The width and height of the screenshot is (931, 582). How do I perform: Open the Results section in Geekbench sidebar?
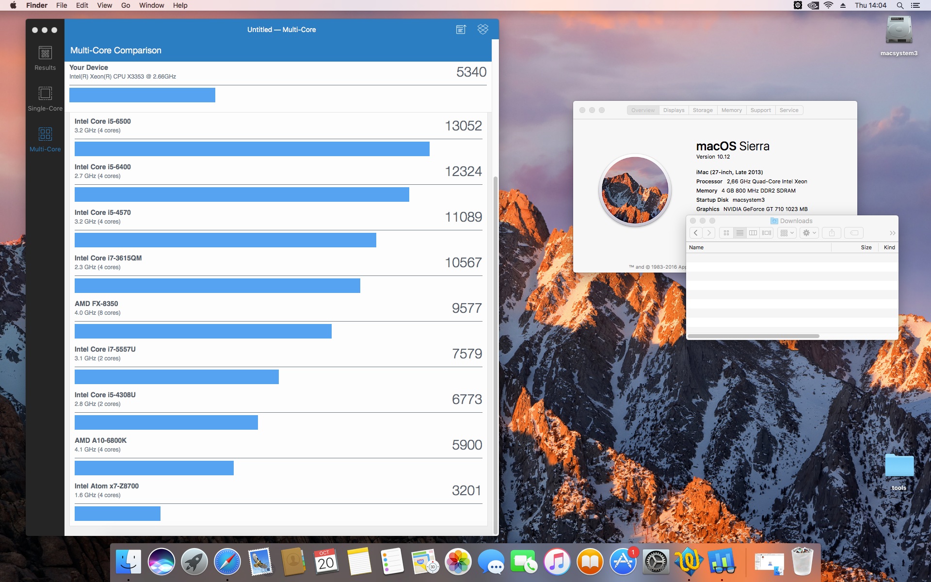pyautogui.click(x=45, y=58)
